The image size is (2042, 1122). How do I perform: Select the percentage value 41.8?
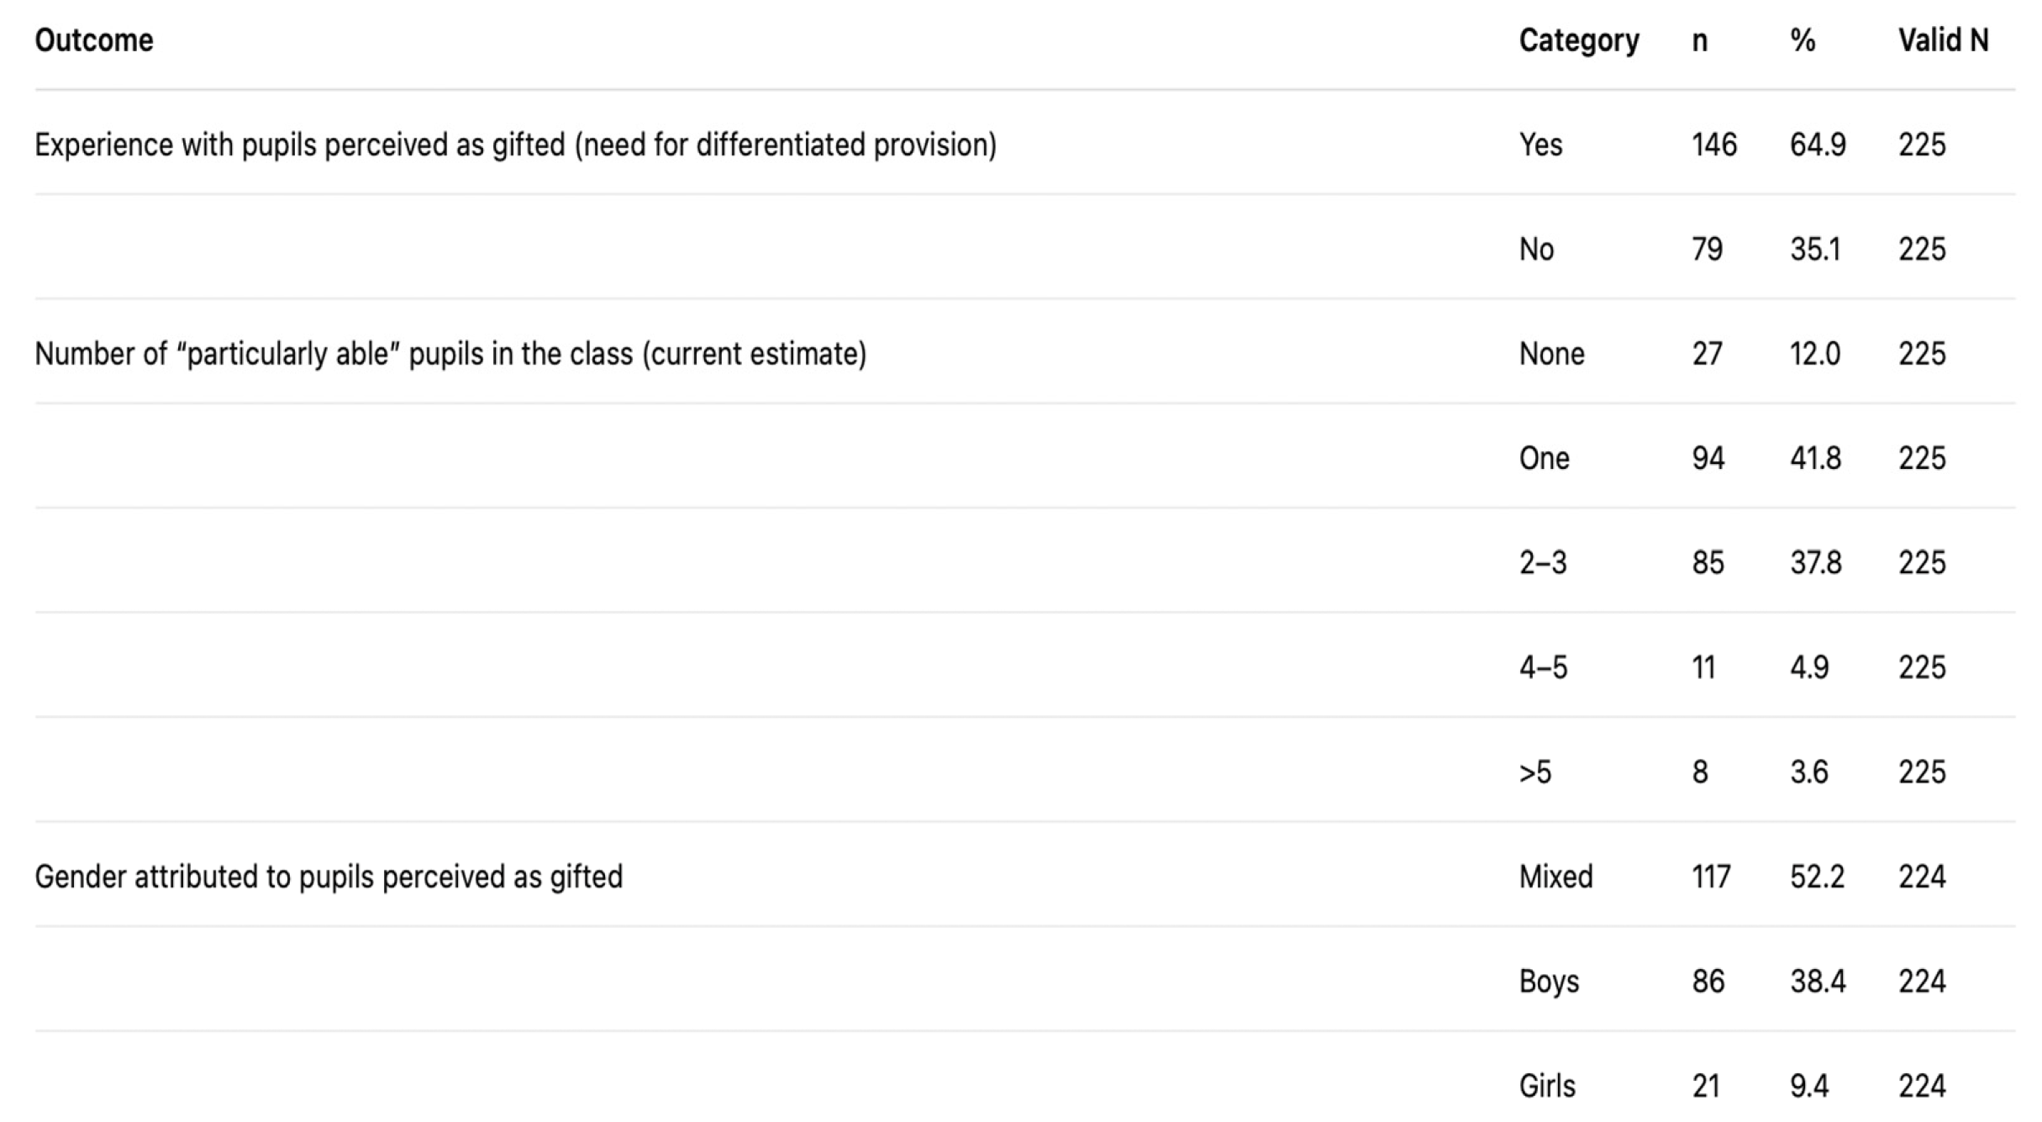(x=1815, y=458)
